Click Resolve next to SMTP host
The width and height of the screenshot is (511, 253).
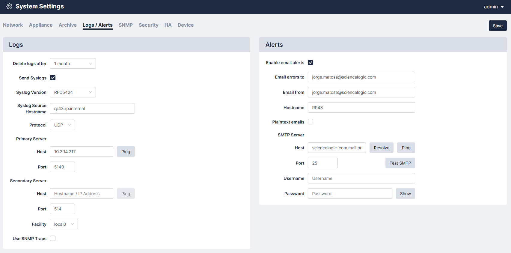[381, 148]
